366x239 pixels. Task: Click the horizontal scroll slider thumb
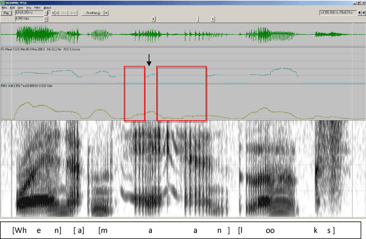click(198, 19)
